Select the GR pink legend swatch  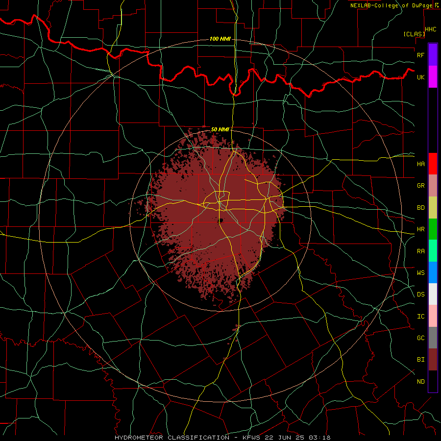point(433,186)
